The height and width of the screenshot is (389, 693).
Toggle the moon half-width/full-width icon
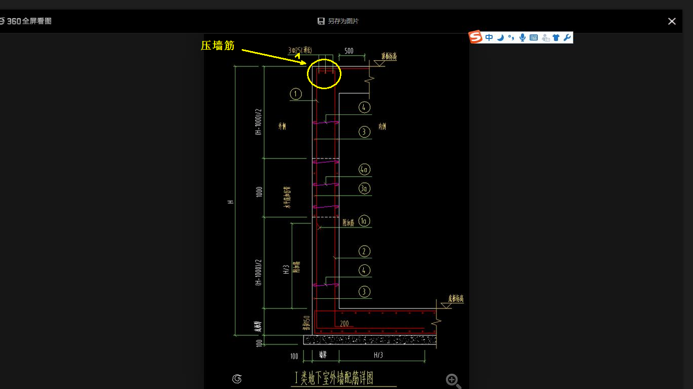pyautogui.click(x=500, y=37)
